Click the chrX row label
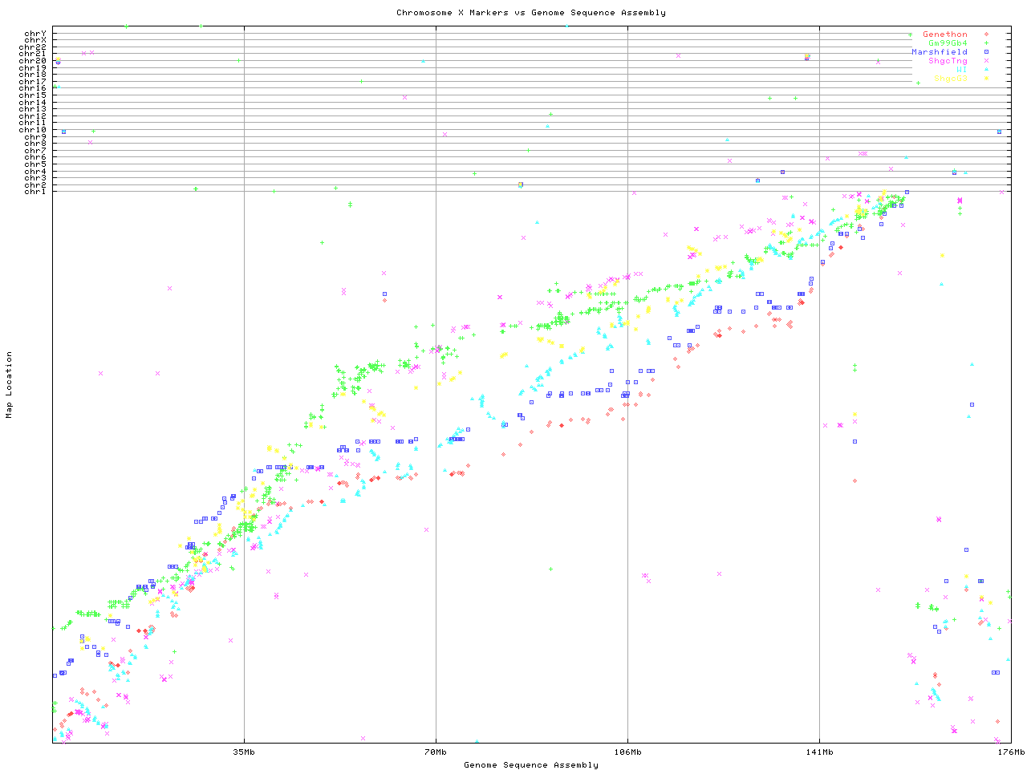1027x770 pixels. click(x=35, y=40)
